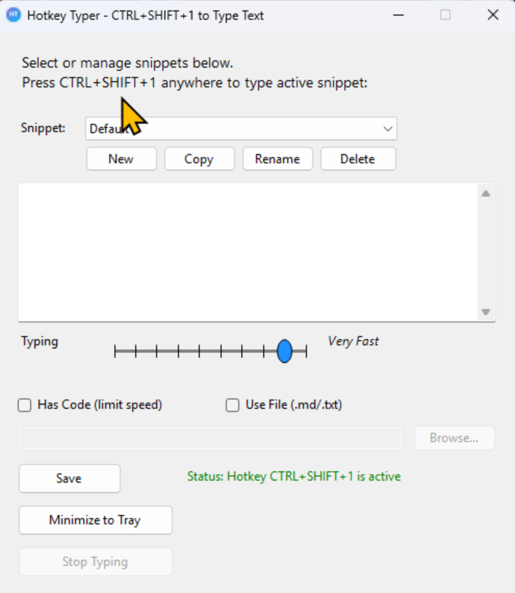
Task: Enable the Use File (.md/.txt) option
Action: 232,405
